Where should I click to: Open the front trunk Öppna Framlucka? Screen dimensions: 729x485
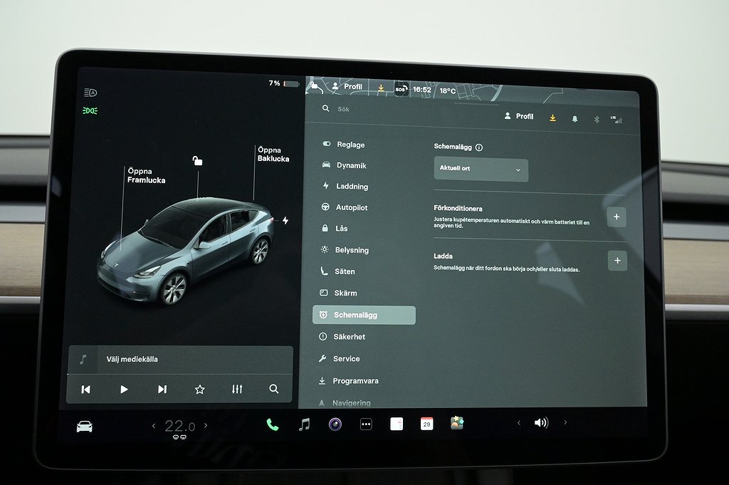tap(146, 176)
